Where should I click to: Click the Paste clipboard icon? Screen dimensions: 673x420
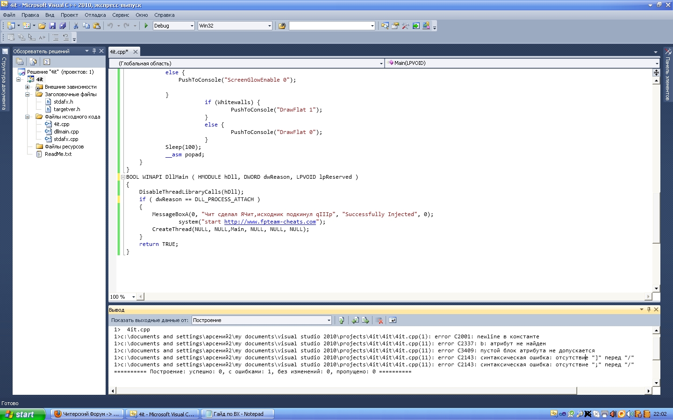click(x=97, y=26)
